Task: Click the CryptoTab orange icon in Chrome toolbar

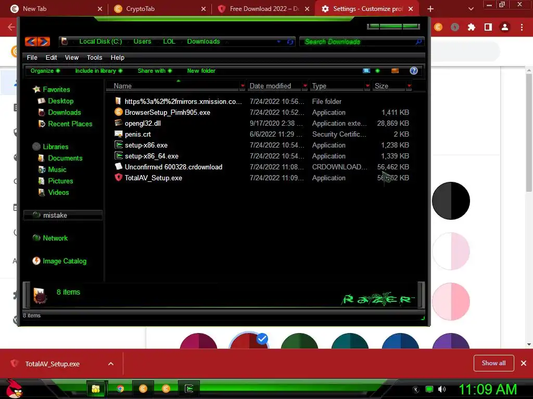Action: click(438, 27)
